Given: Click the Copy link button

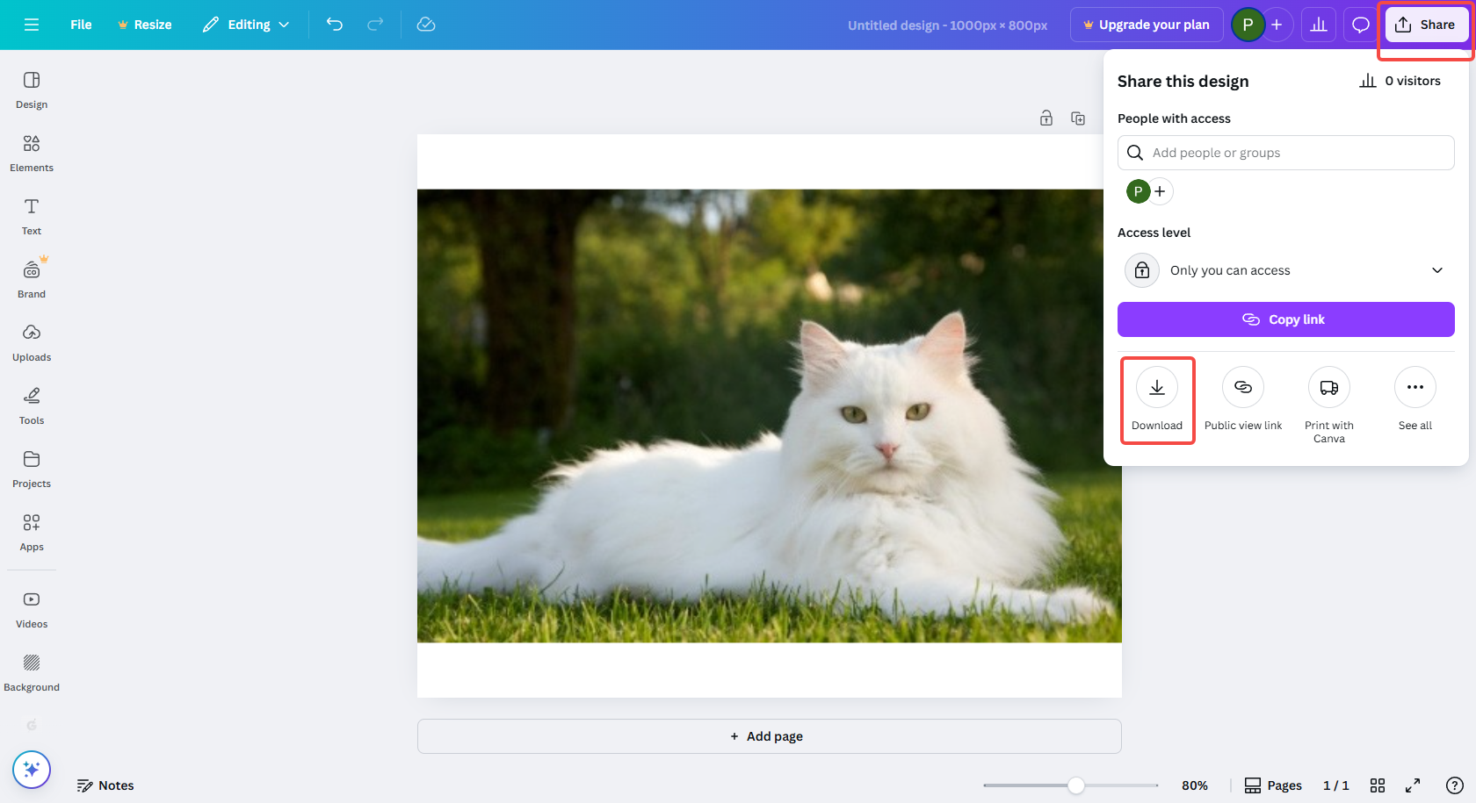Looking at the screenshot, I should pos(1286,319).
